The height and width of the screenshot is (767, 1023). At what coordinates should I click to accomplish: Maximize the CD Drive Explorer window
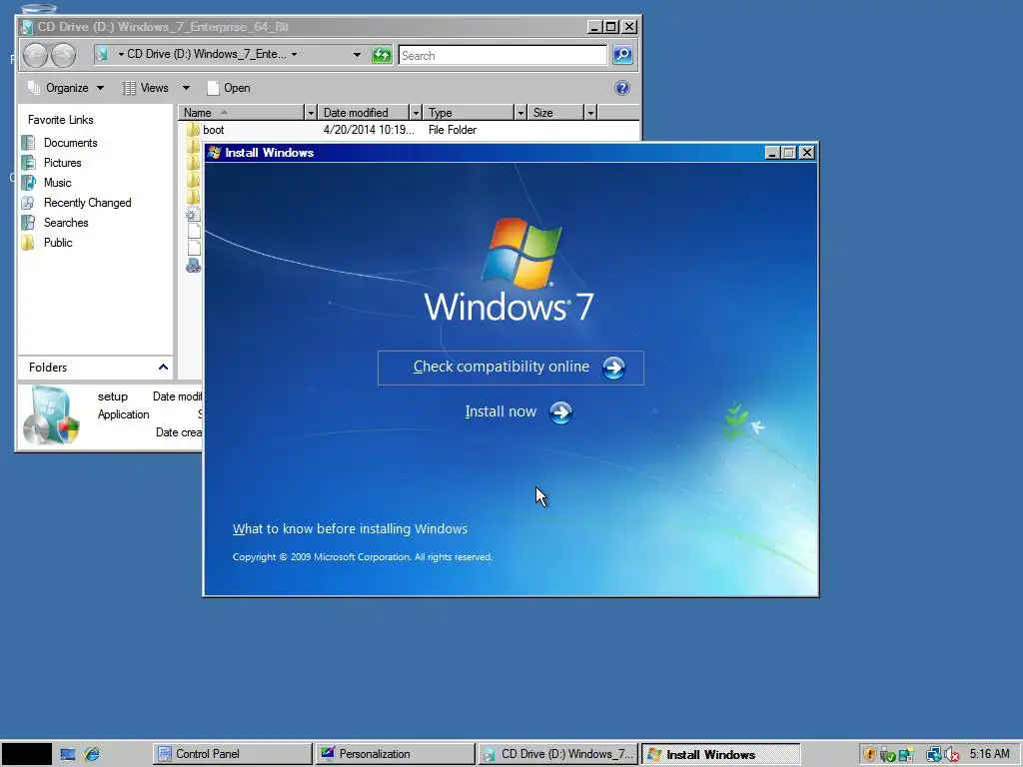pyautogui.click(x=611, y=27)
